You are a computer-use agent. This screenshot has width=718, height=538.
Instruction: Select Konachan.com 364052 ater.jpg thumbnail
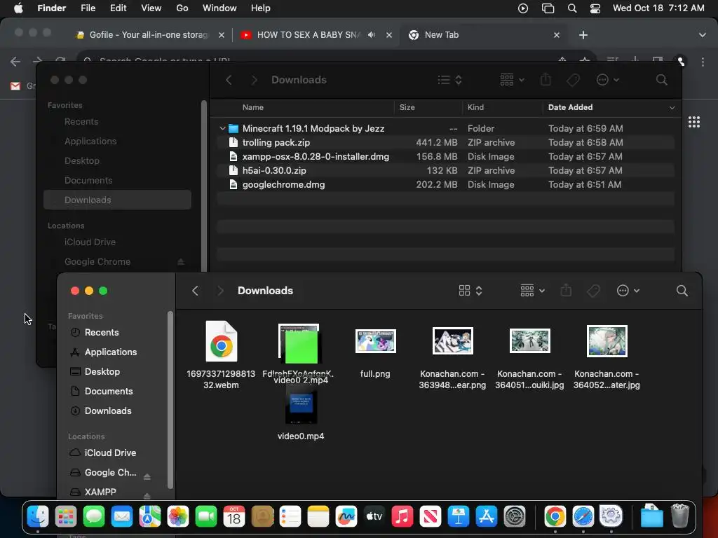(x=607, y=341)
